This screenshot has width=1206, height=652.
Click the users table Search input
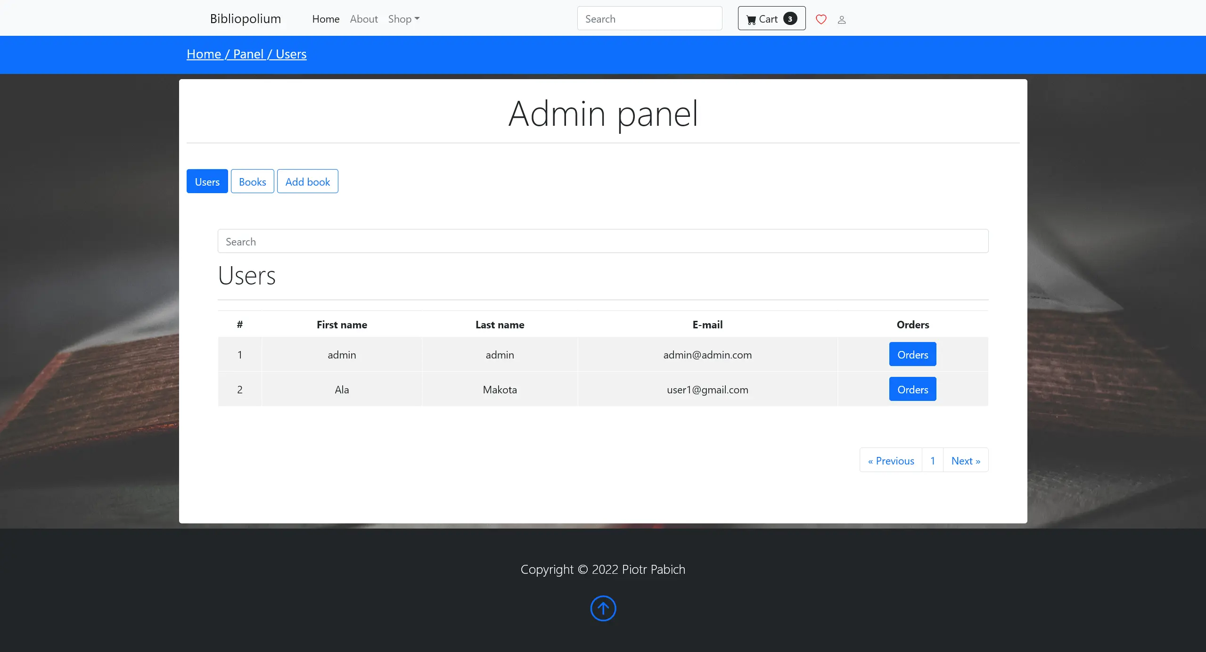coord(603,241)
